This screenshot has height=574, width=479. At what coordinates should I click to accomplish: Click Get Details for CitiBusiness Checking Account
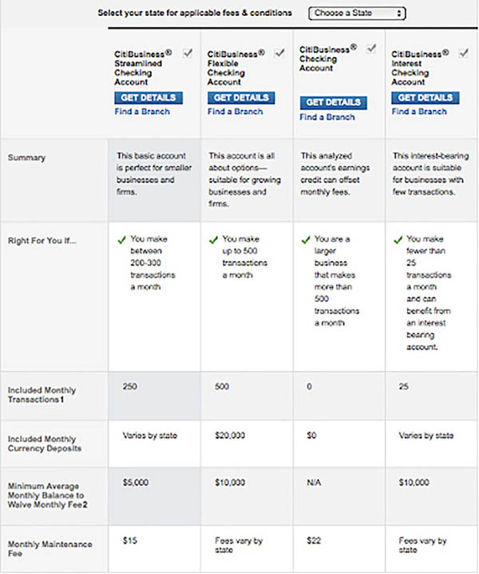[333, 102]
